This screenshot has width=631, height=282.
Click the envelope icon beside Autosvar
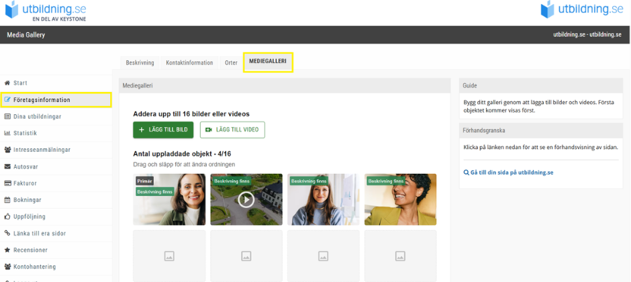7,167
